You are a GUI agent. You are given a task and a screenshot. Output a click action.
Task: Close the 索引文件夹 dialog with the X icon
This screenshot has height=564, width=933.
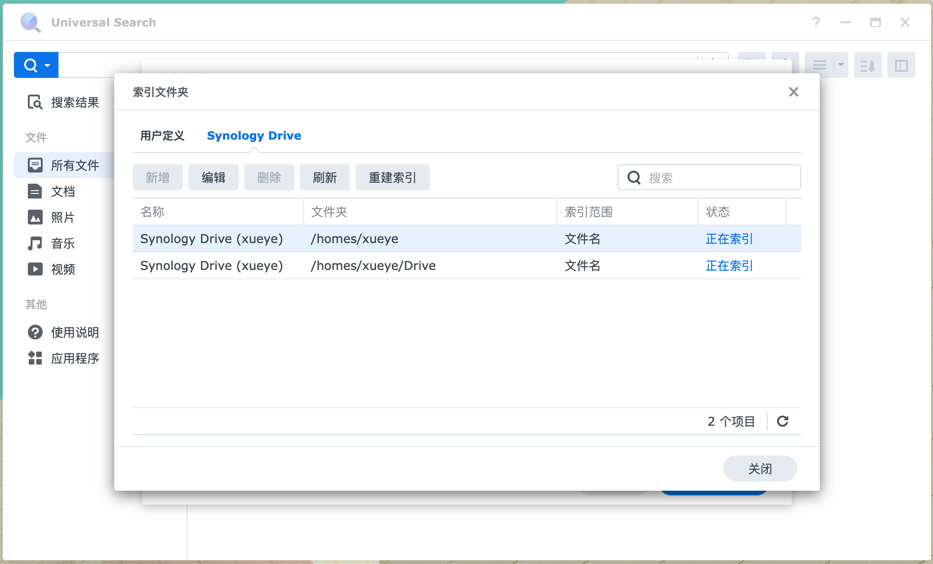pyautogui.click(x=793, y=92)
